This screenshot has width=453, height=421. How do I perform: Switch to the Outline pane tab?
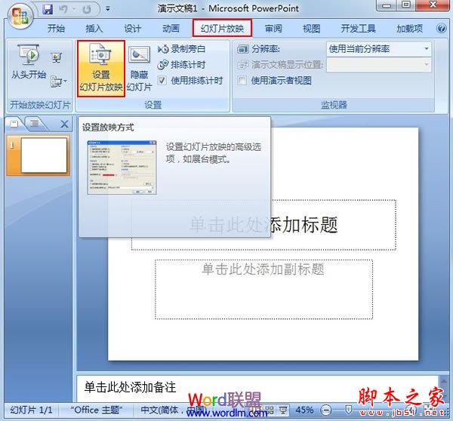tap(35, 124)
